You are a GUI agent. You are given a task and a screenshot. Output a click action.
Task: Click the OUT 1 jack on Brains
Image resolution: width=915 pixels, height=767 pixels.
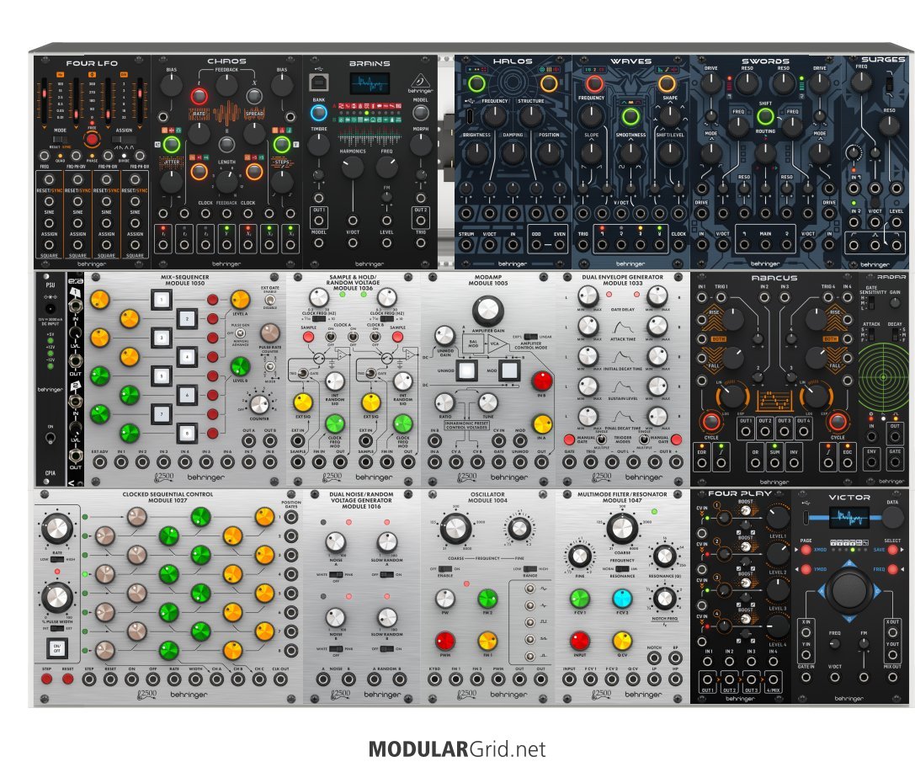pyautogui.click(x=319, y=221)
